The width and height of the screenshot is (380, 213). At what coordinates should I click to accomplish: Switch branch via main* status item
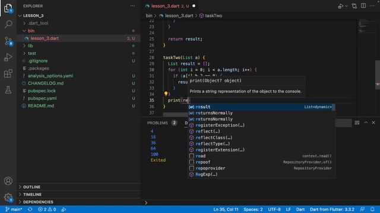[14, 209]
